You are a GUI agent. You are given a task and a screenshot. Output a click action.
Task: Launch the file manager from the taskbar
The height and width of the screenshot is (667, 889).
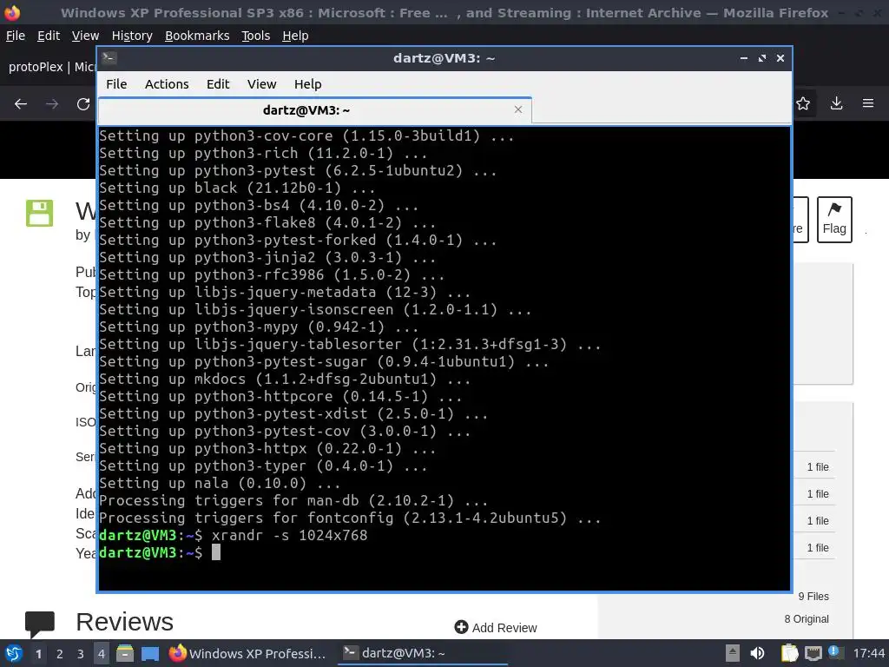(125, 653)
